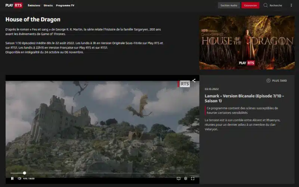Click the Section Audio button
This screenshot has width=299, height=187.
[x=229, y=5]
